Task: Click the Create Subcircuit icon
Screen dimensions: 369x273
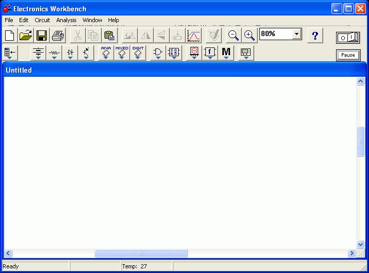Action: point(178,36)
